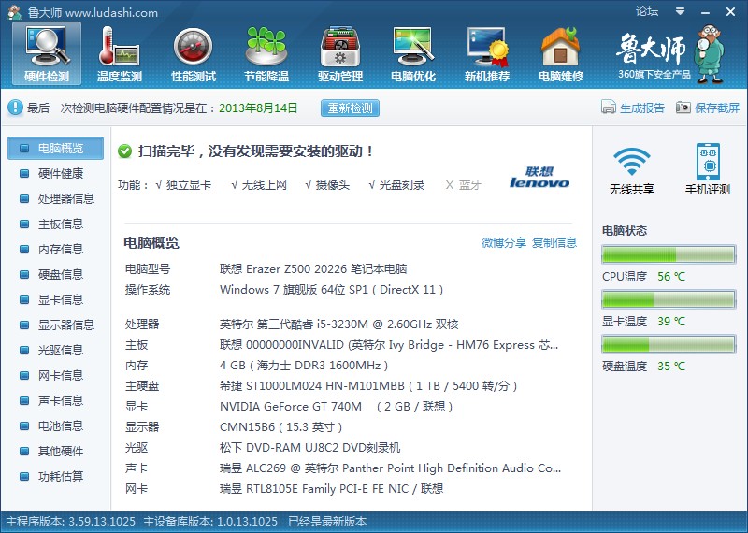Click the 微博分享 share link
Viewport: 748px width, 533px height.
pyautogui.click(x=504, y=242)
